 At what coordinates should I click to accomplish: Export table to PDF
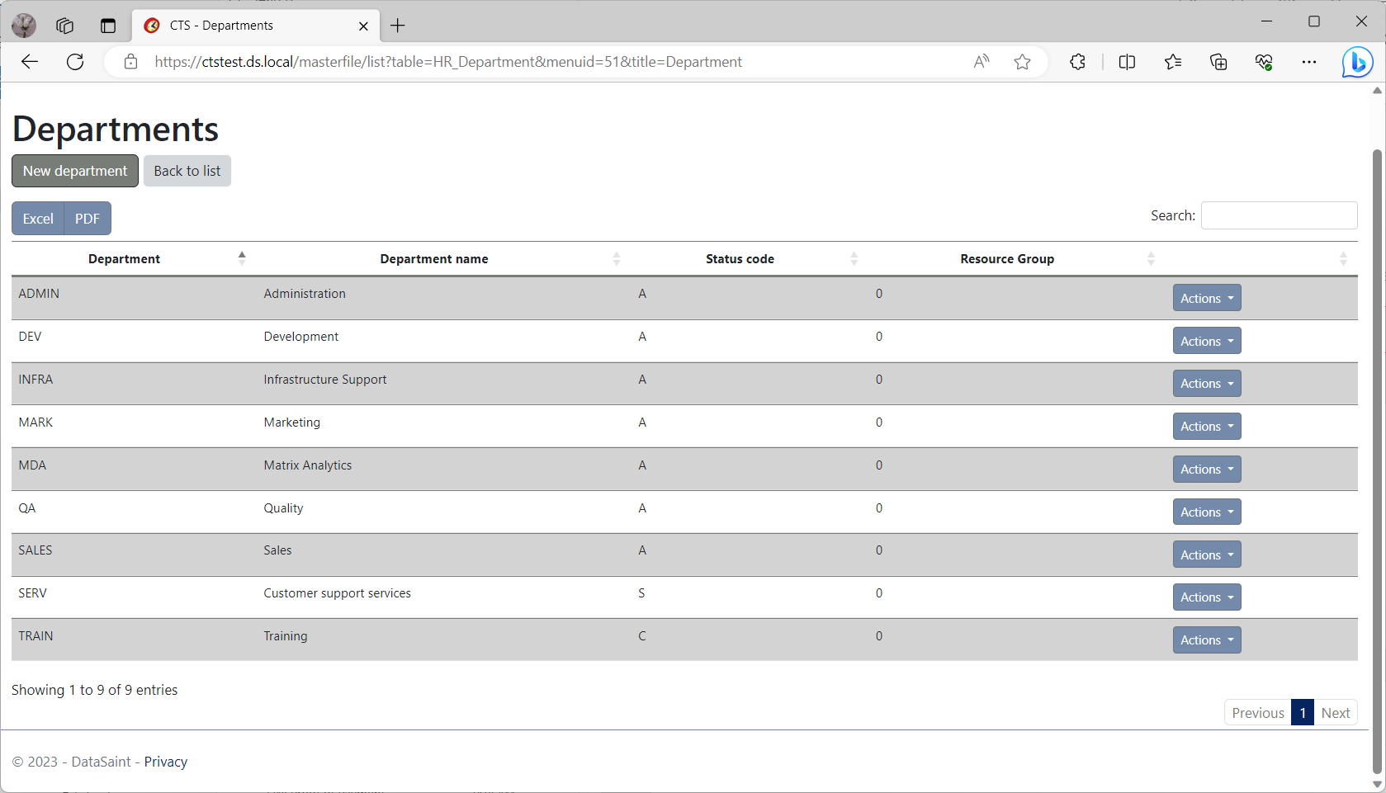pos(88,219)
